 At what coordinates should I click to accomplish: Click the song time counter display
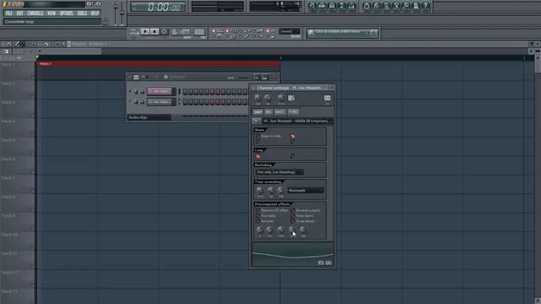pos(159,7)
